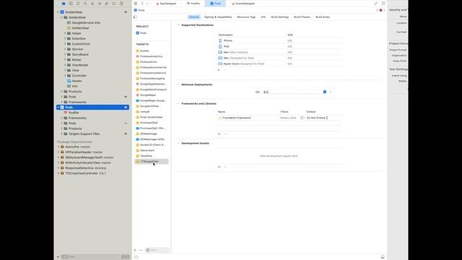This screenshot has width=462, height=260.
Task: Click the red error indicator in jump bar
Action: pyautogui.click(x=380, y=10)
